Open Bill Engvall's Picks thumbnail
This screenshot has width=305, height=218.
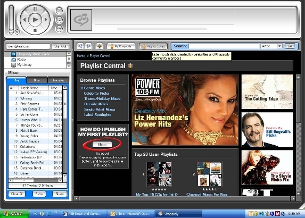point(267,129)
